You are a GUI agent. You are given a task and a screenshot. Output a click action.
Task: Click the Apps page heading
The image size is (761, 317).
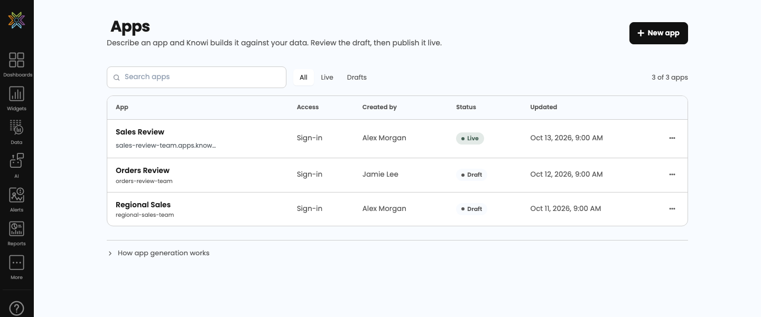(x=130, y=26)
